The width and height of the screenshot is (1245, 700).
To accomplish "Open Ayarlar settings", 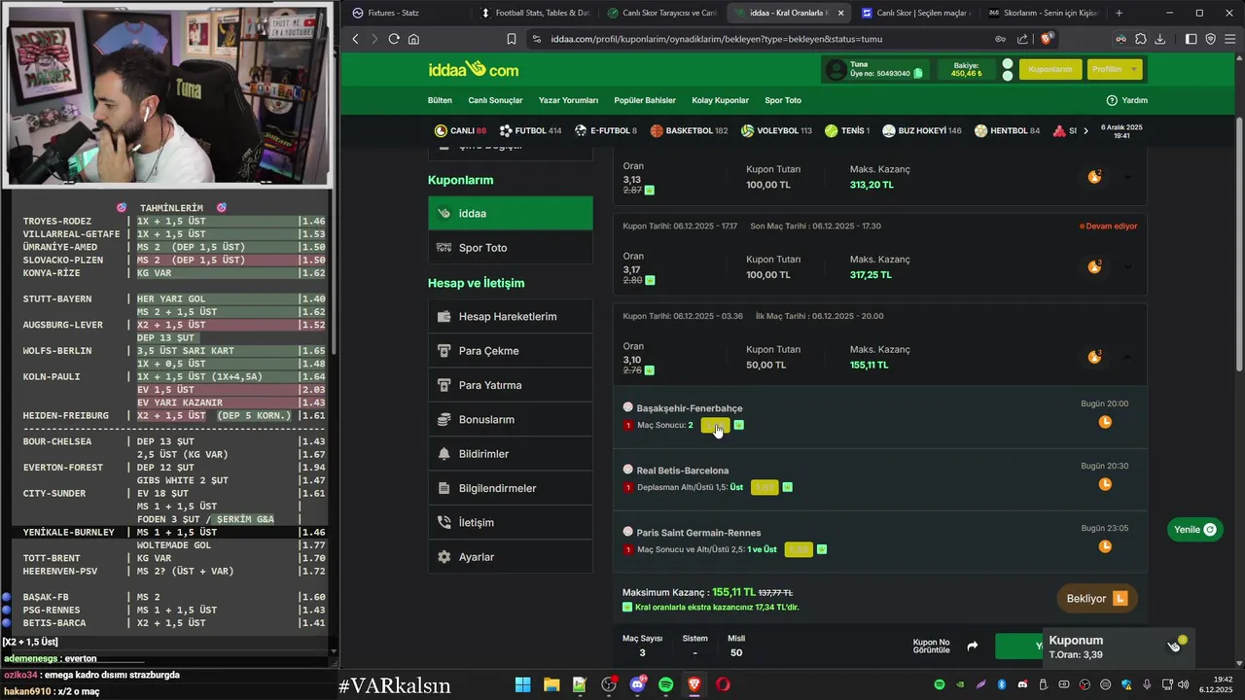I will tap(510, 557).
